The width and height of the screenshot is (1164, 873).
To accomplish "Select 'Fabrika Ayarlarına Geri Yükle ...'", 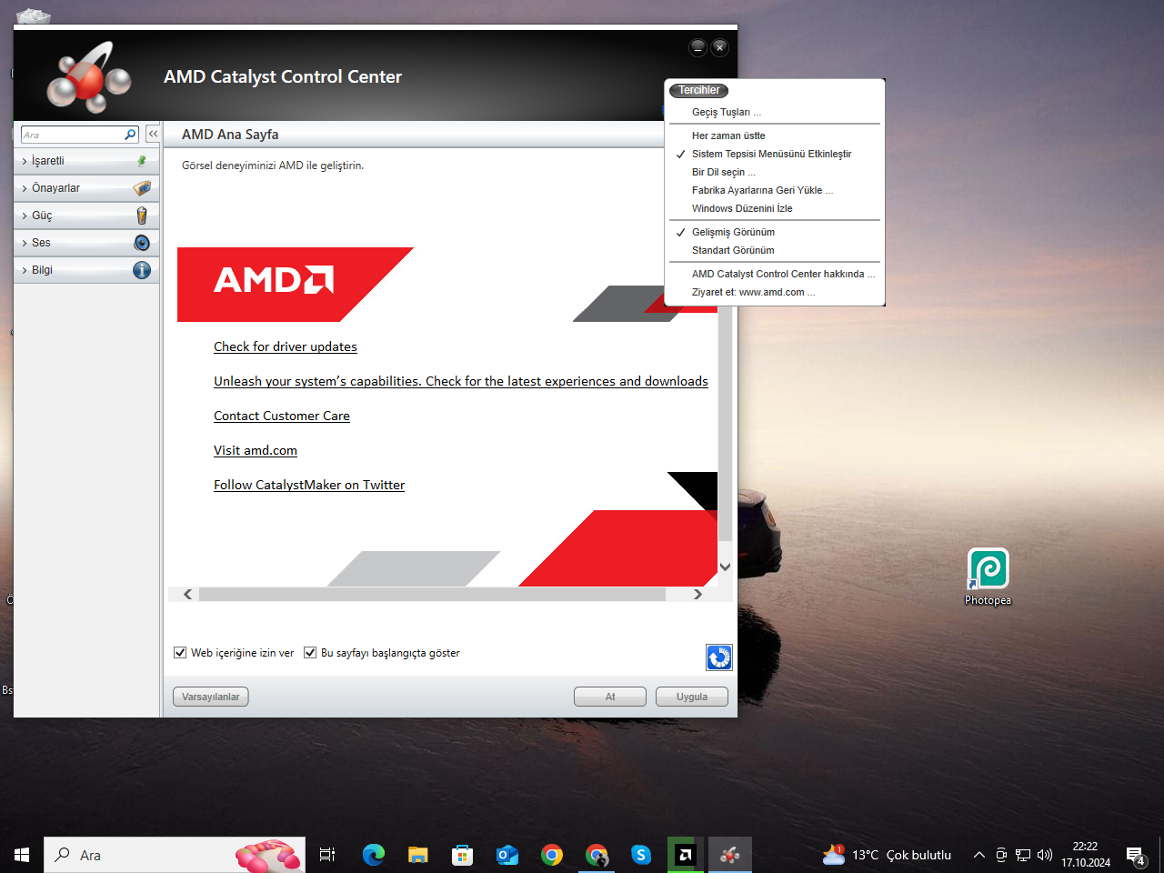I will 762,190.
